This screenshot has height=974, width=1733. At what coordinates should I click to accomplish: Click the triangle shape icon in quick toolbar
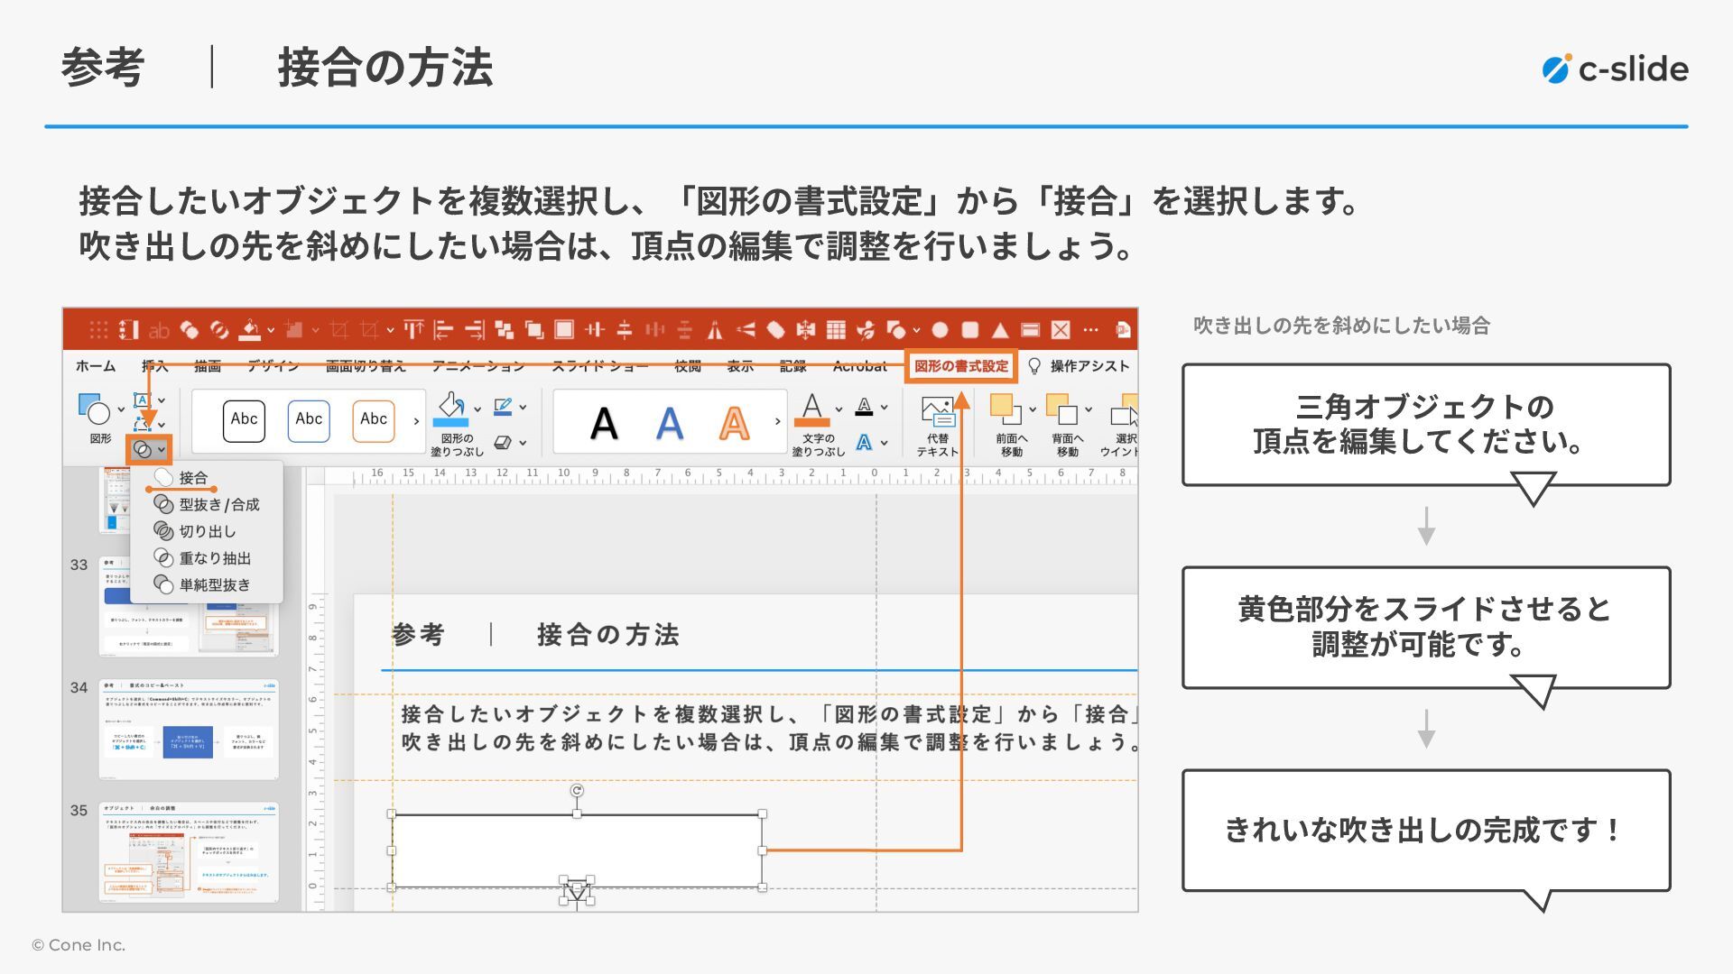(1000, 330)
